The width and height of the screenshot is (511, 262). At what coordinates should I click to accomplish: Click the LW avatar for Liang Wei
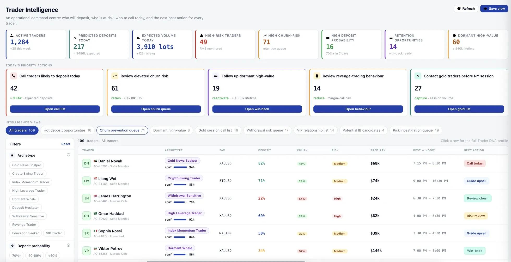(x=87, y=181)
